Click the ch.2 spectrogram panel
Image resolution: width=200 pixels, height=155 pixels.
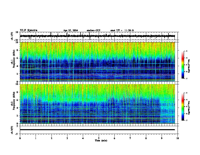point(97,104)
